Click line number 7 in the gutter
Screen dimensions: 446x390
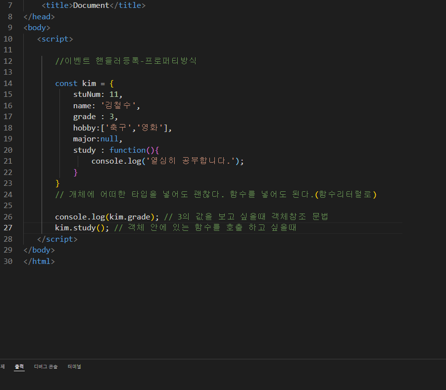[10, 5]
